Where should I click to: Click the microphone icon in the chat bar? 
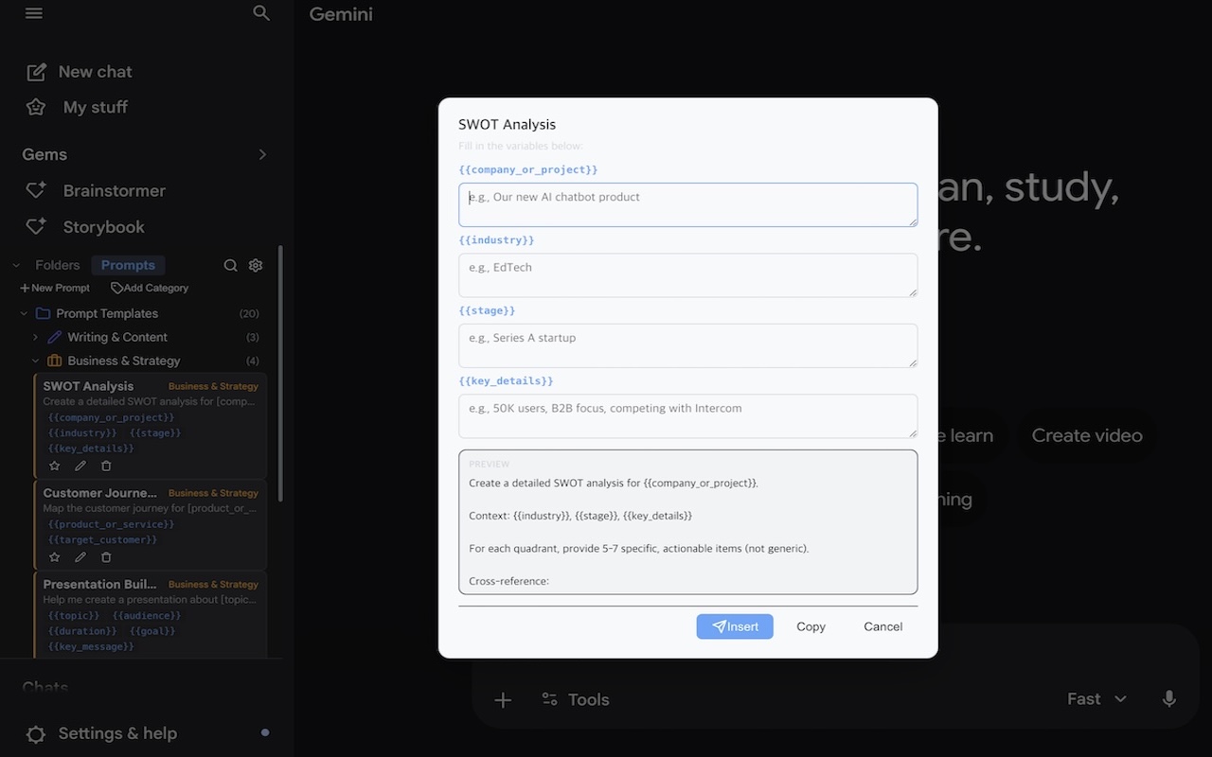1168,698
